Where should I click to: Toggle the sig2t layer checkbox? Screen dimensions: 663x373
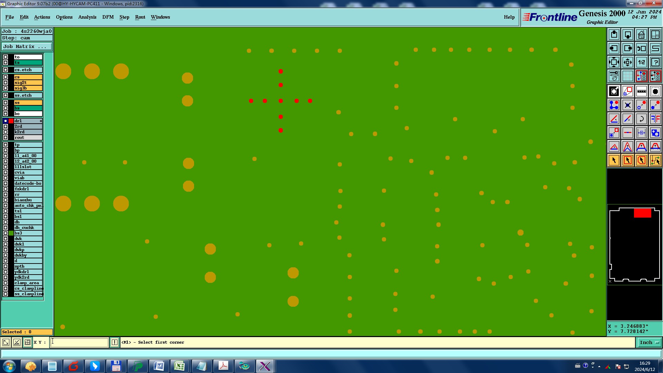(x=6, y=83)
